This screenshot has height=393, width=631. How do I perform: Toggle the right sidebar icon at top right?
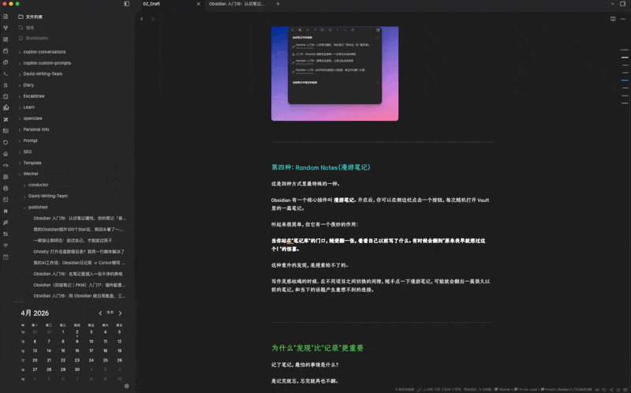click(622, 4)
